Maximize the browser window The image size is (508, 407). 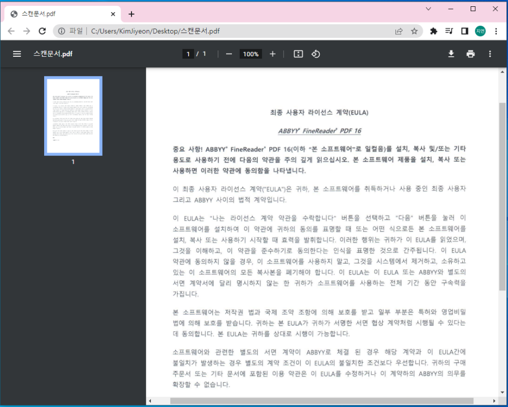[473, 9]
